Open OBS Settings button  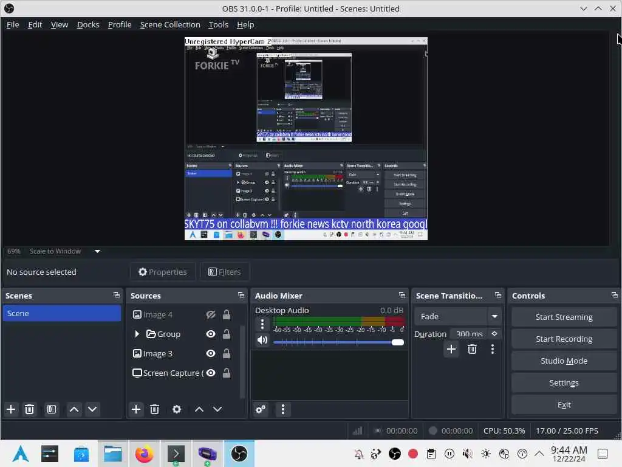point(564,382)
